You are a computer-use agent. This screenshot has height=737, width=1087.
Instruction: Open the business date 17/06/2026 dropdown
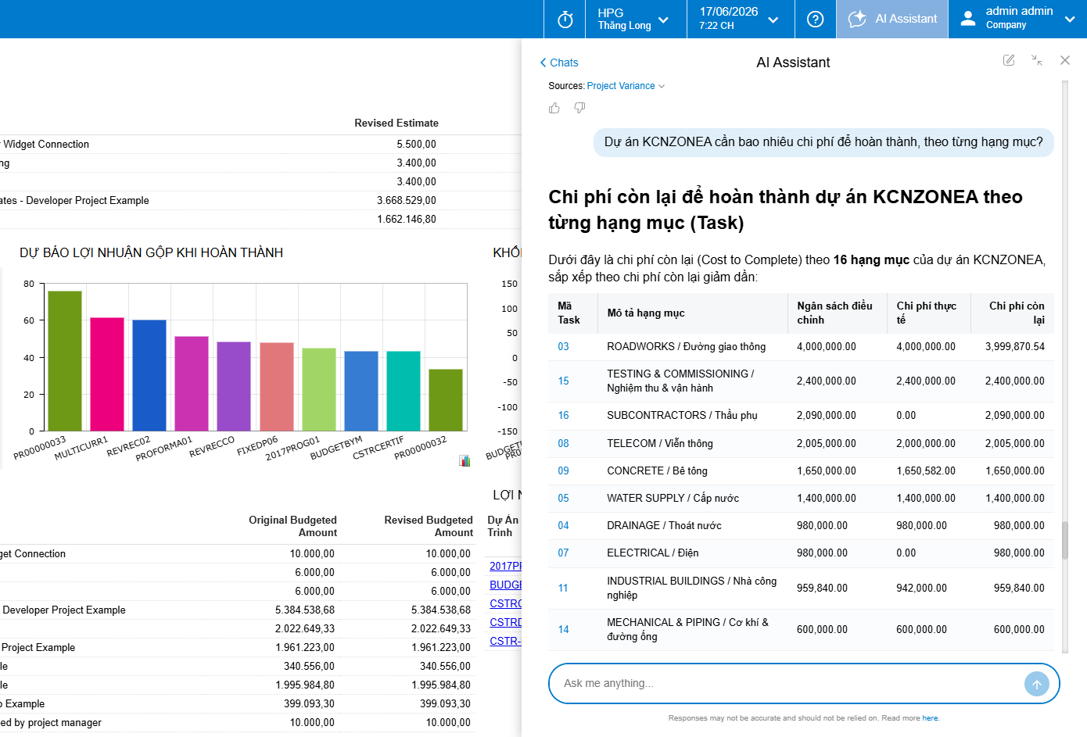tap(741, 19)
